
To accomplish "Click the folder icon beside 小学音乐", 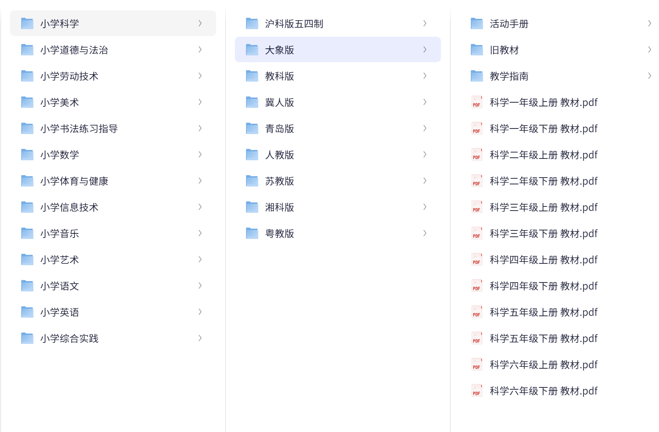I will 27,233.
